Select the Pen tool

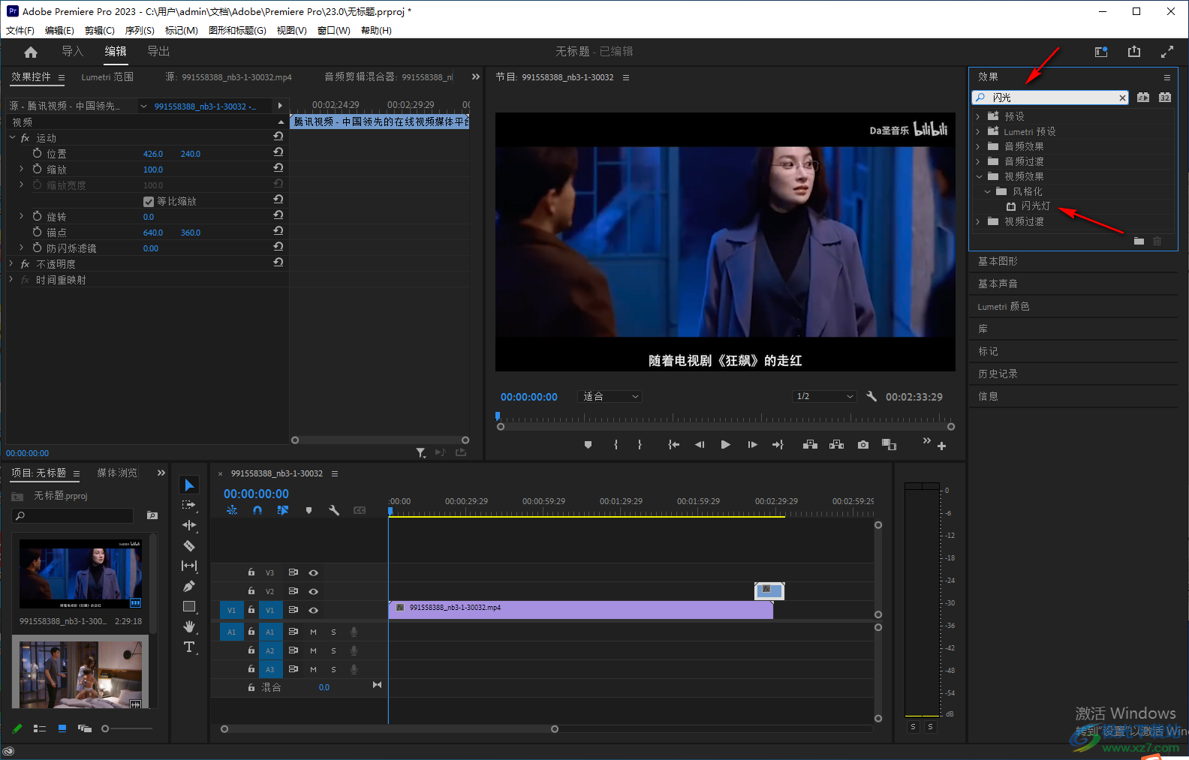pyautogui.click(x=189, y=586)
